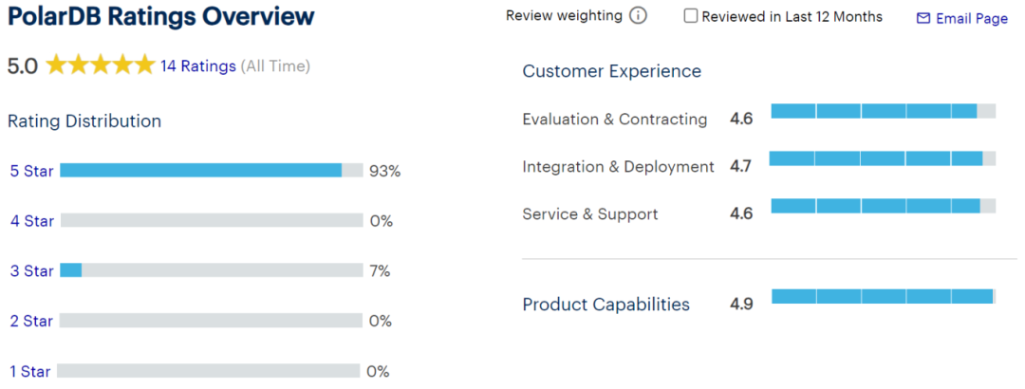Filter reviews by 3 Star
Viewport: 1025px width, 389px height.
click(31, 271)
